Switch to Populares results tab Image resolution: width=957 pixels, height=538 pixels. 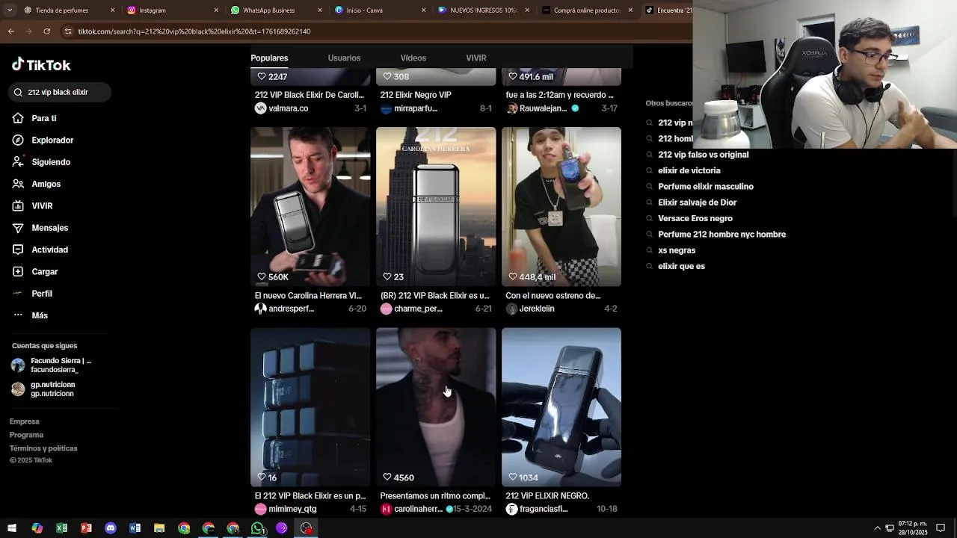269,58
